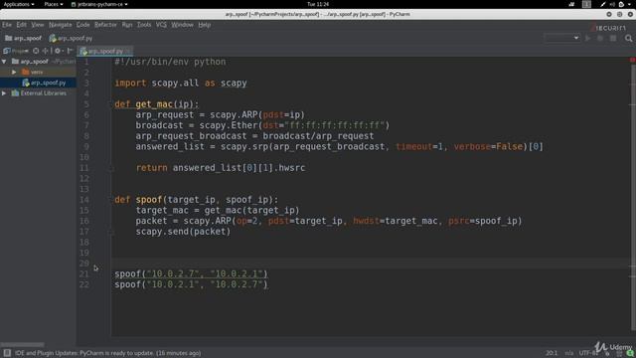Screen dimensions: 636x358
Task: Open the Help menu
Action: point(205,25)
